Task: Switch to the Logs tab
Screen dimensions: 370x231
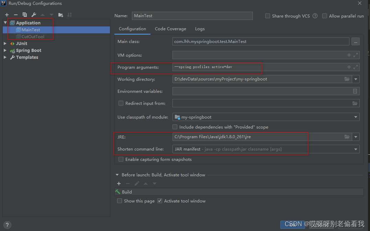Action: [x=200, y=29]
